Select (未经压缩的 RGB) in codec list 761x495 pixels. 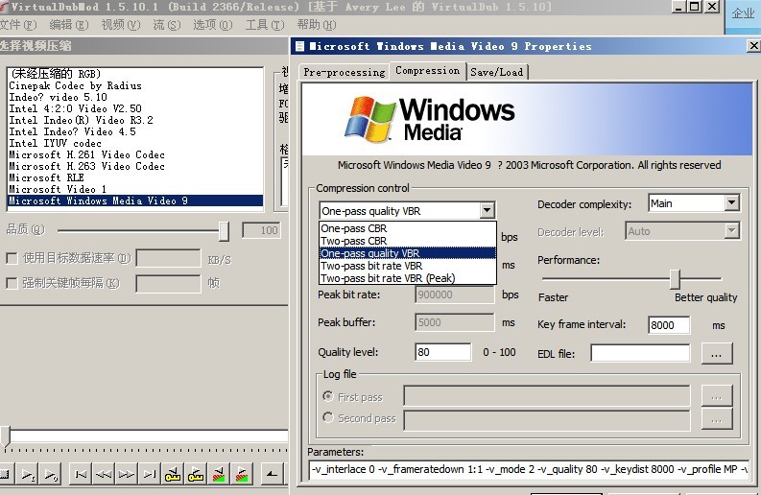[x=135, y=74]
